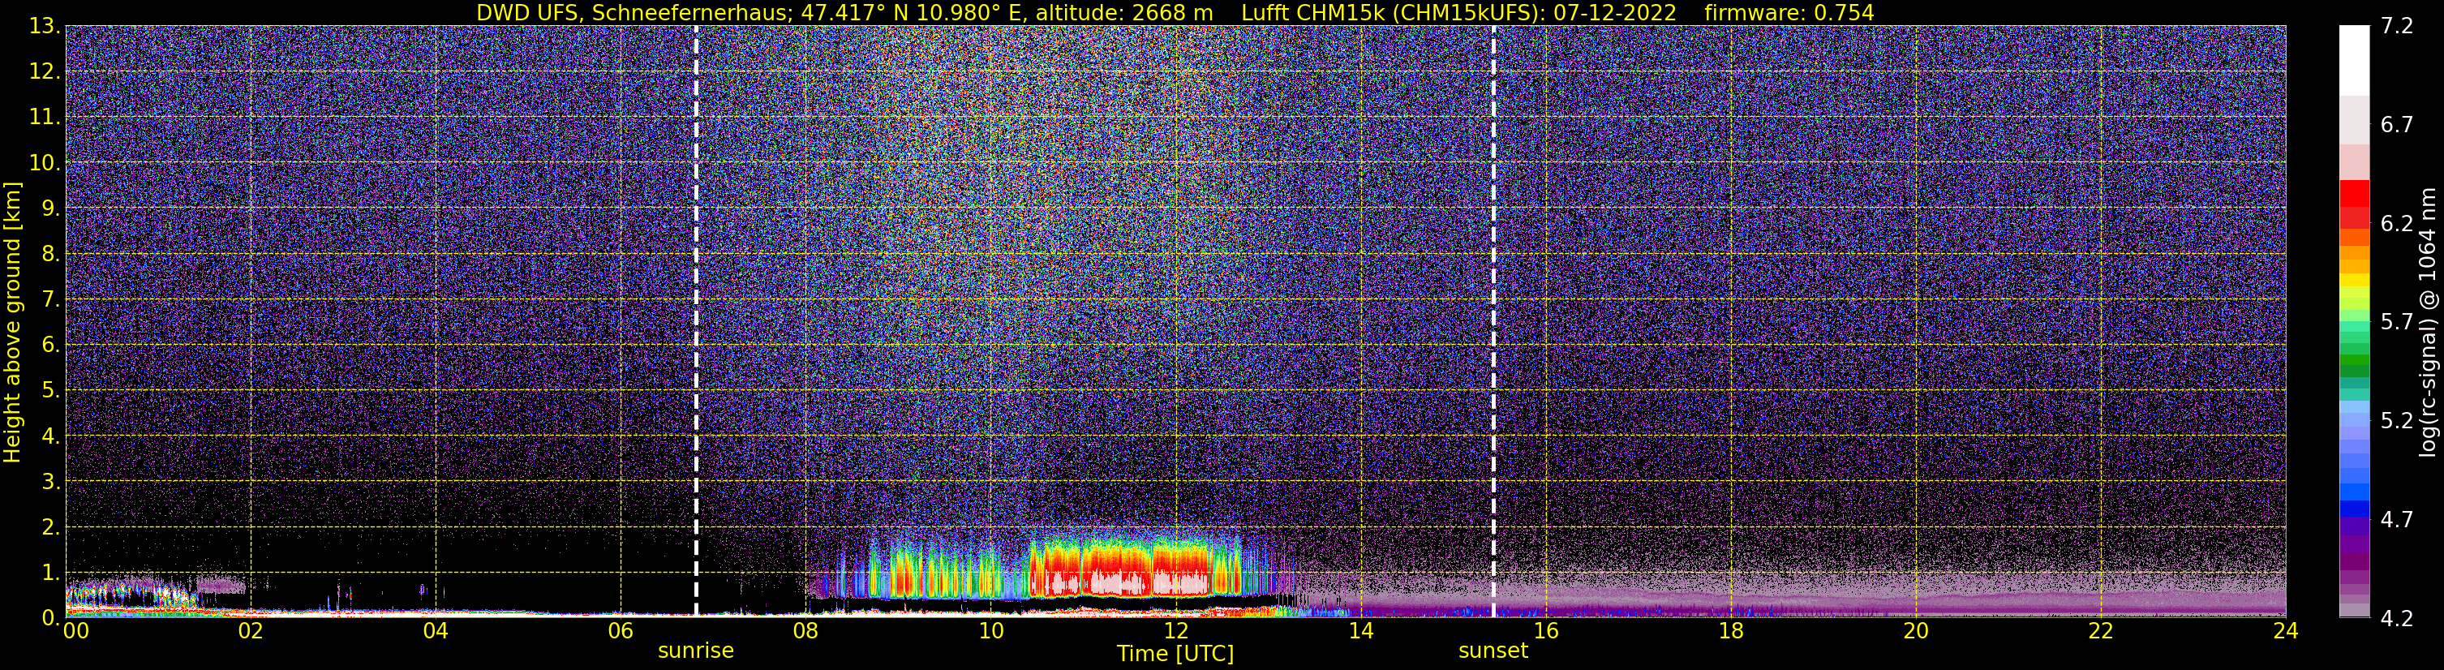
Task: Click the height axis tick label 5
Action: click(50, 390)
